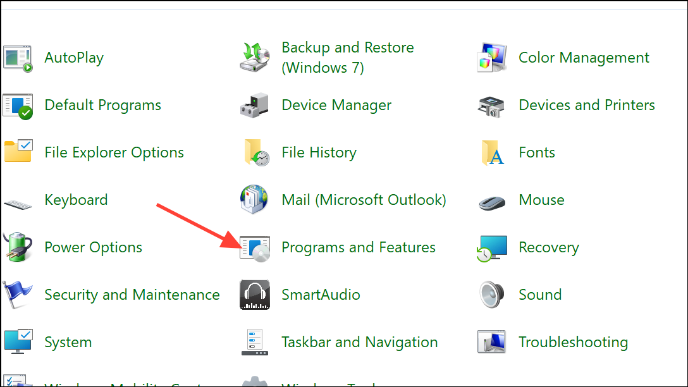Open the Default Programs icon
This screenshot has height=387, width=688.
(18, 106)
